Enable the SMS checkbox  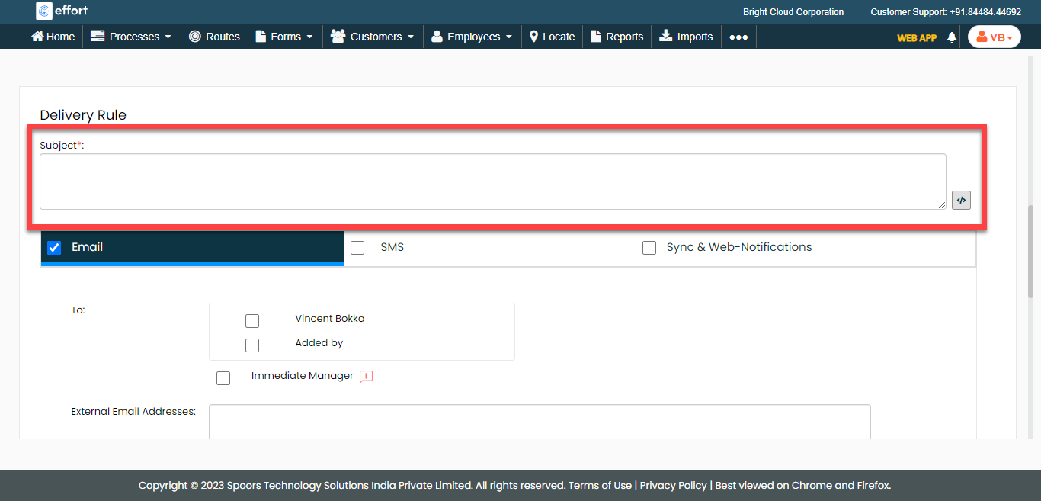pyautogui.click(x=357, y=247)
